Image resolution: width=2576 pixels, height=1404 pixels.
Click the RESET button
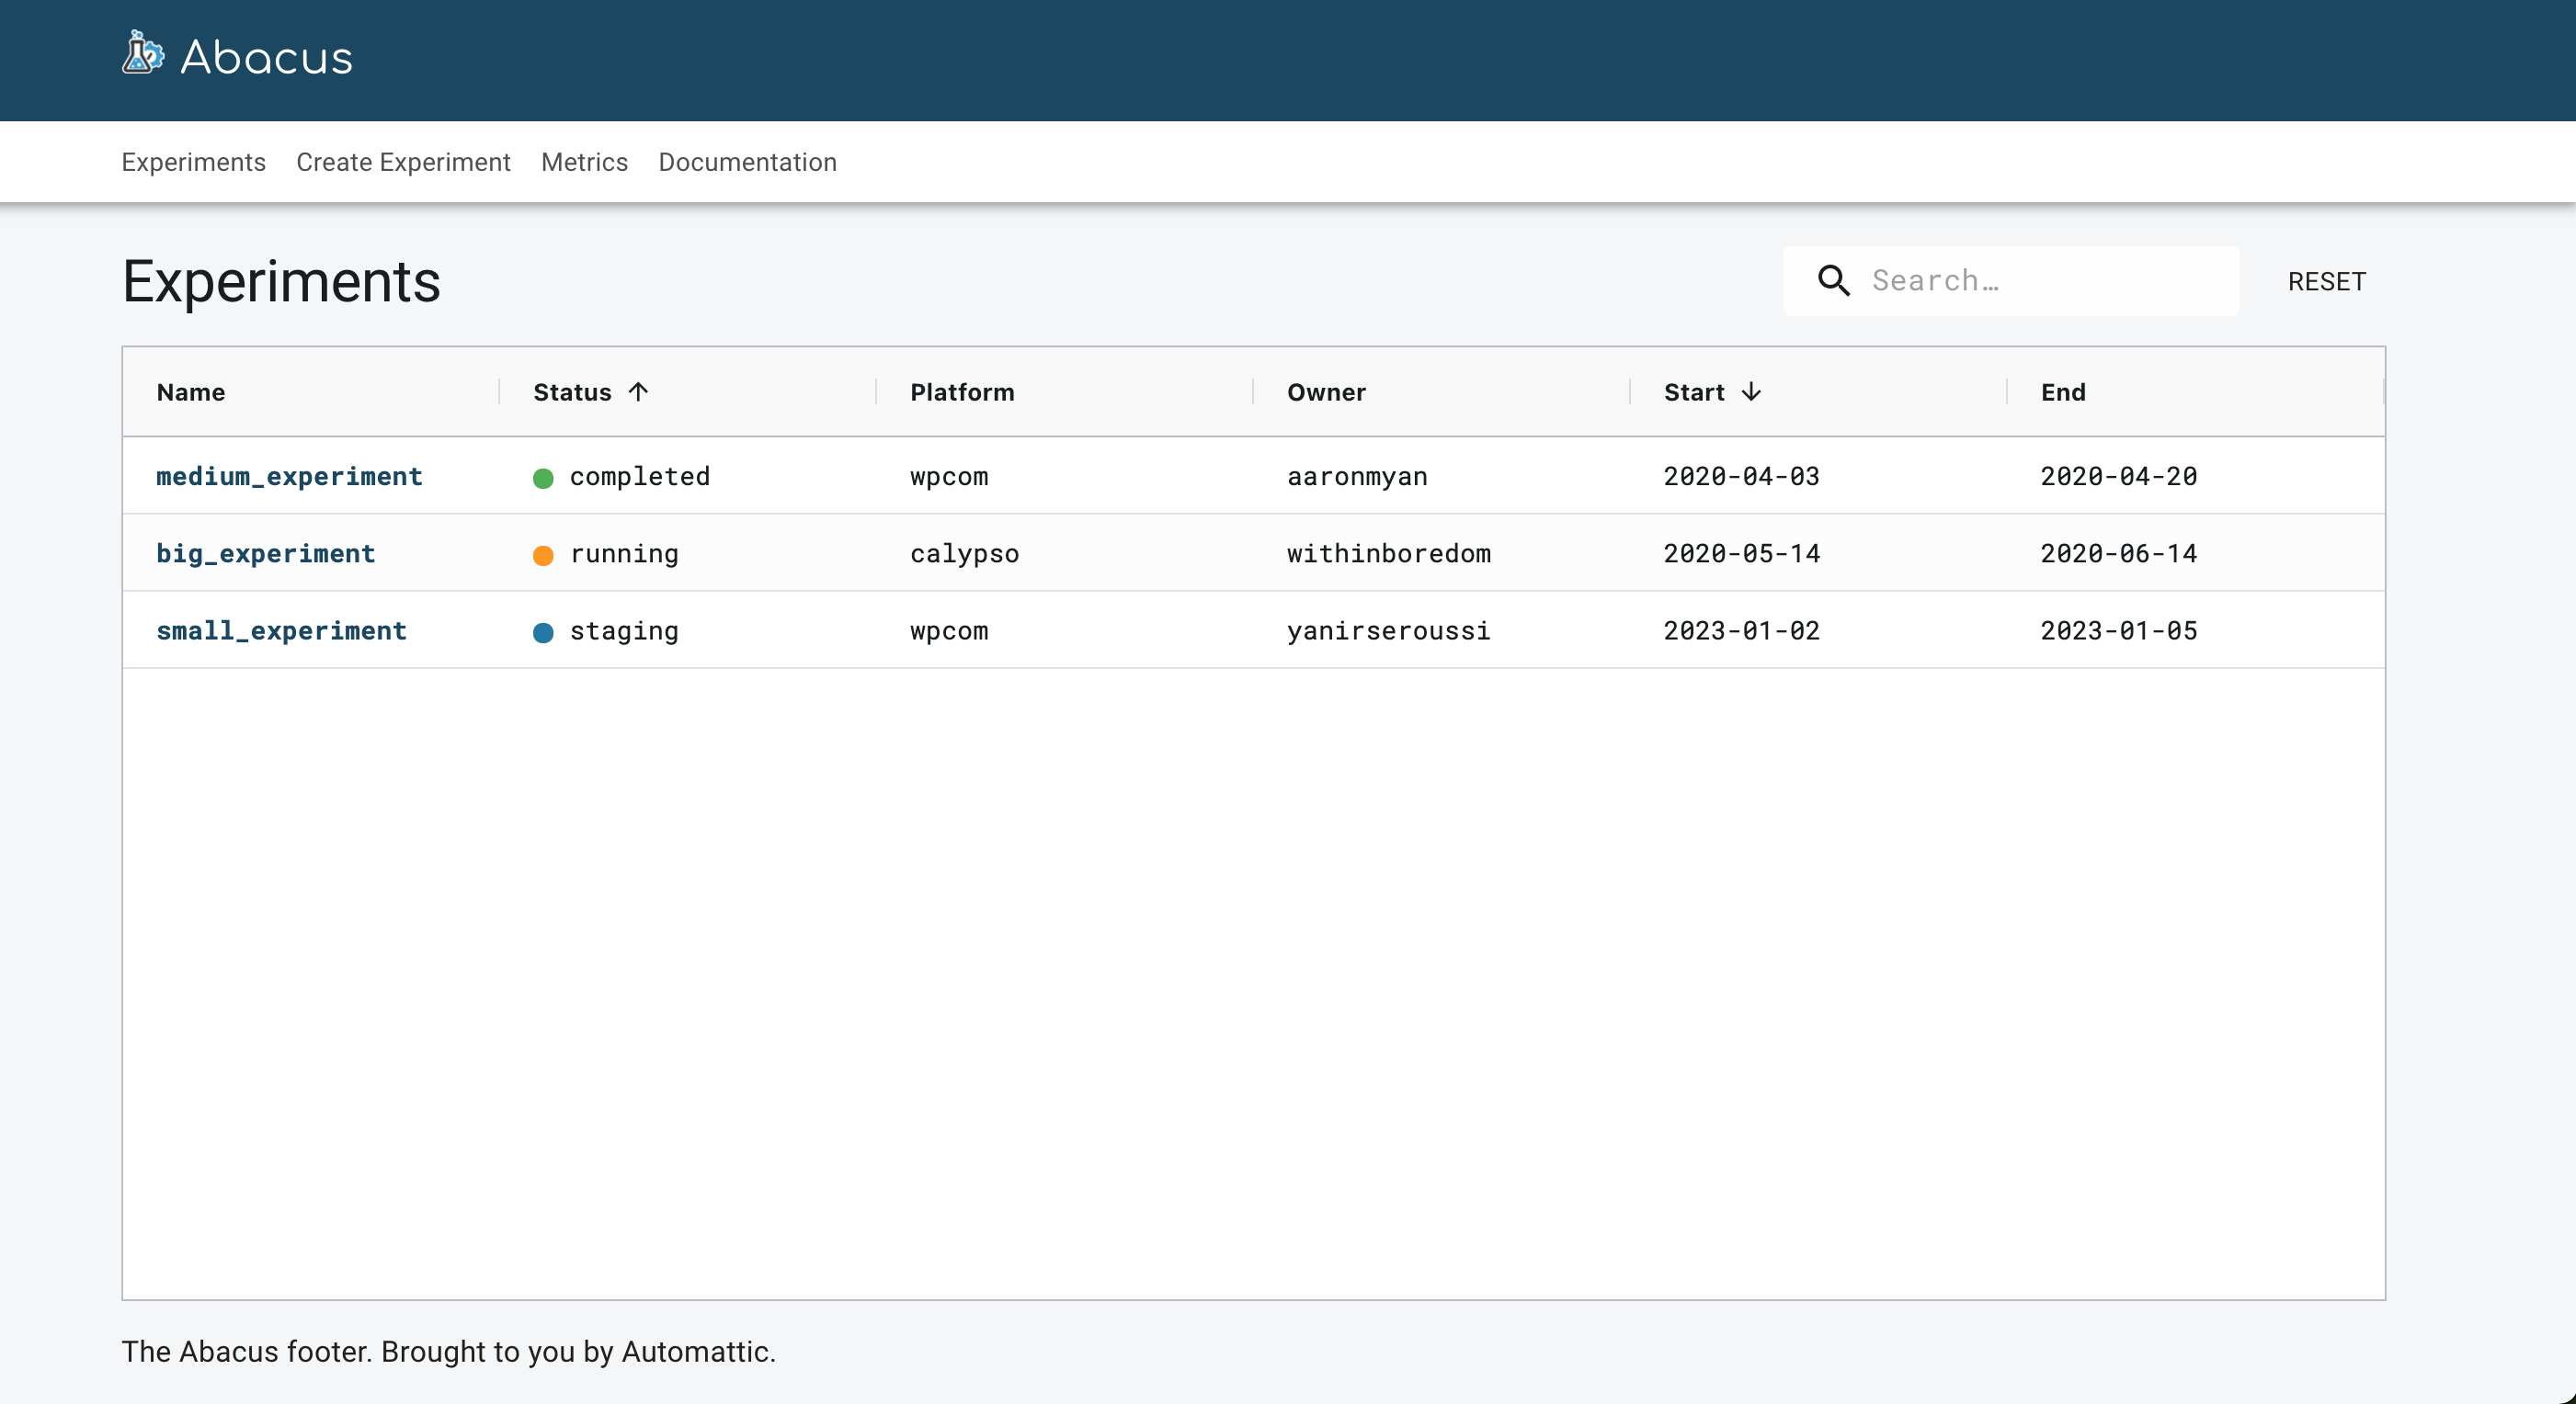[2326, 282]
